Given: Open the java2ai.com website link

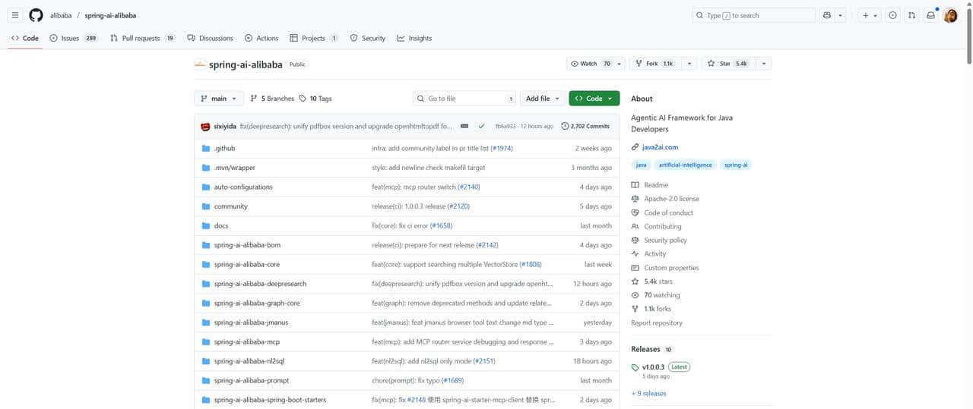Looking at the screenshot, I should (660, 147).
